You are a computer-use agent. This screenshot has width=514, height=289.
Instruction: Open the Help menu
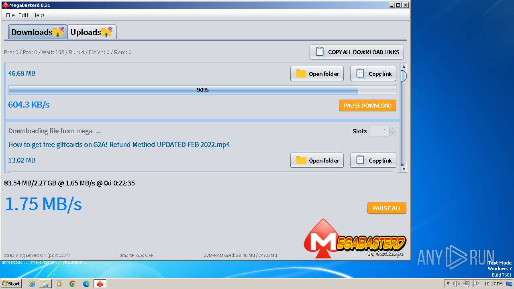pyautogui.click(x=38, y=15)
